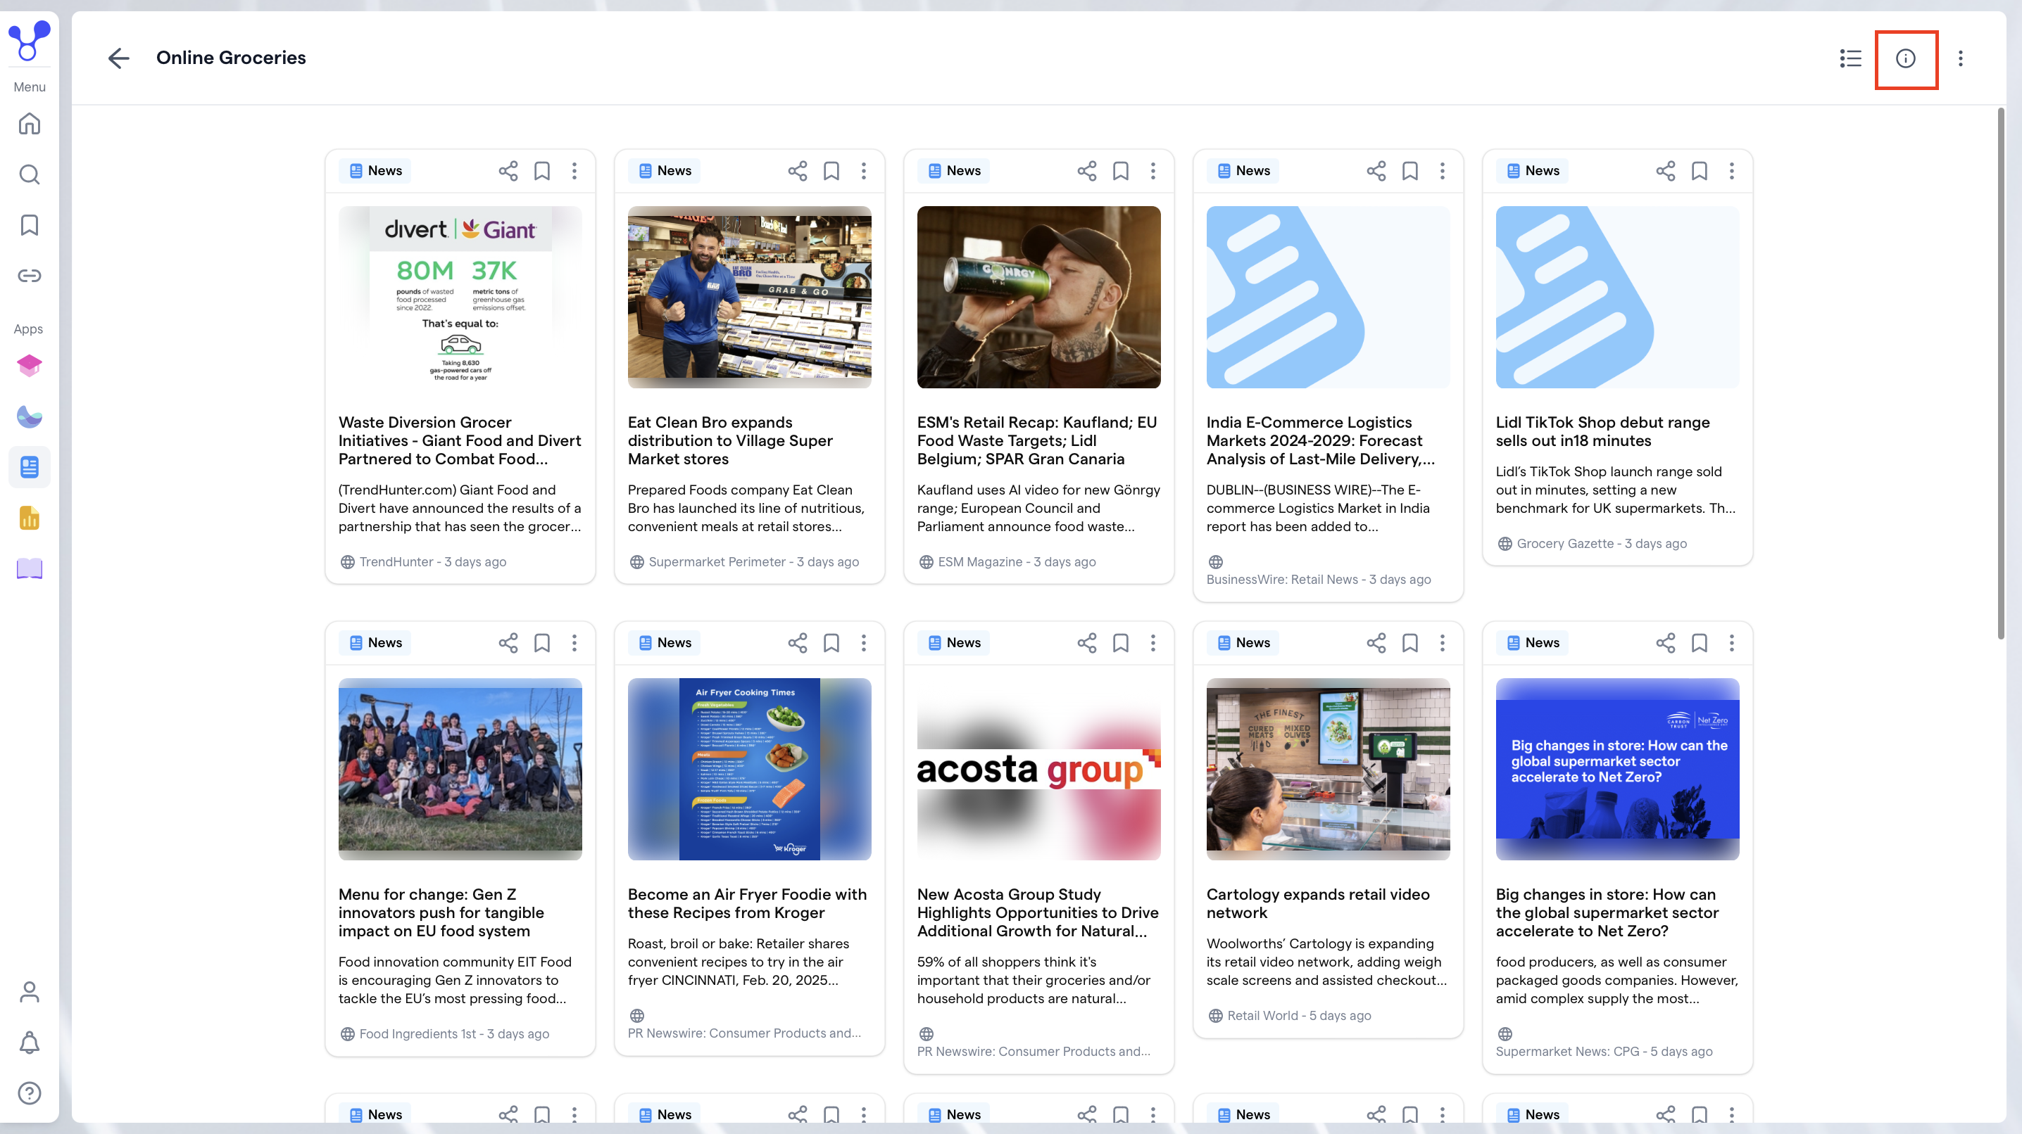Click the News tag on the Lidl TikTok card
This screenshot has width=2022, height=1134.
coord(1532,171)
